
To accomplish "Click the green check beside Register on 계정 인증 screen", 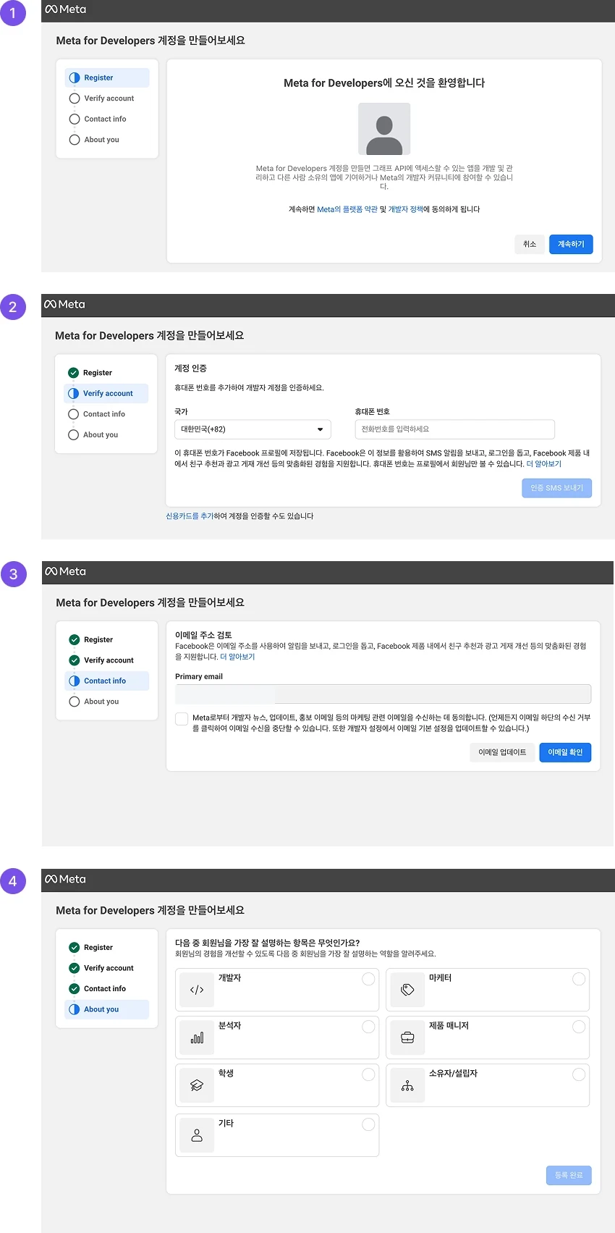I will [73, 373].
